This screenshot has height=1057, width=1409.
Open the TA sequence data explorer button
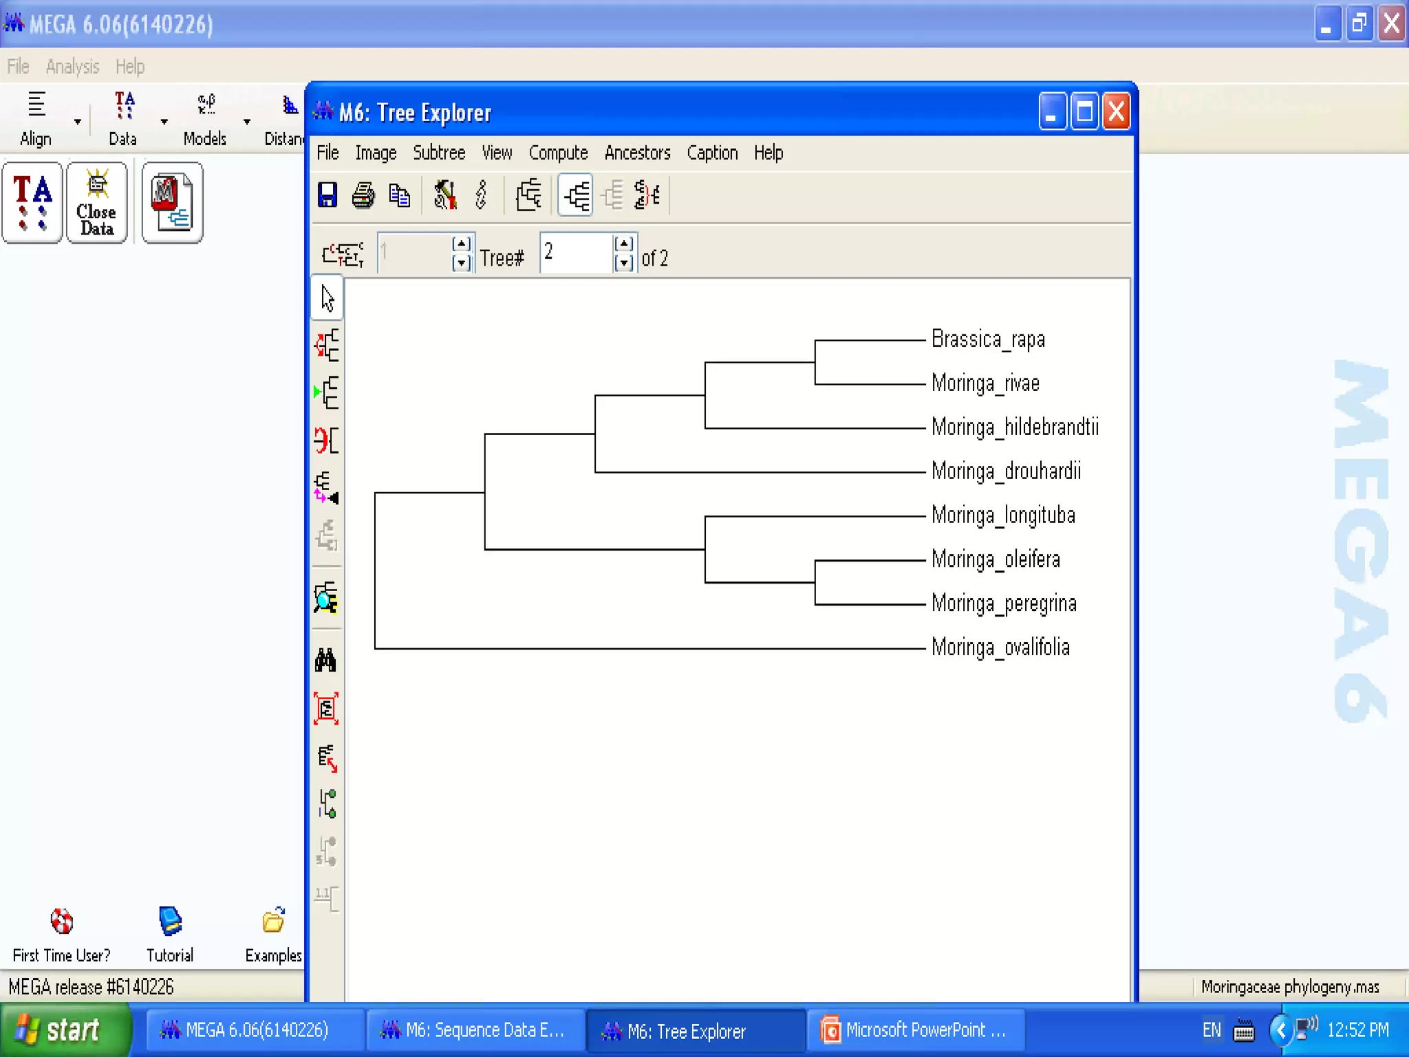click(32, 203)
